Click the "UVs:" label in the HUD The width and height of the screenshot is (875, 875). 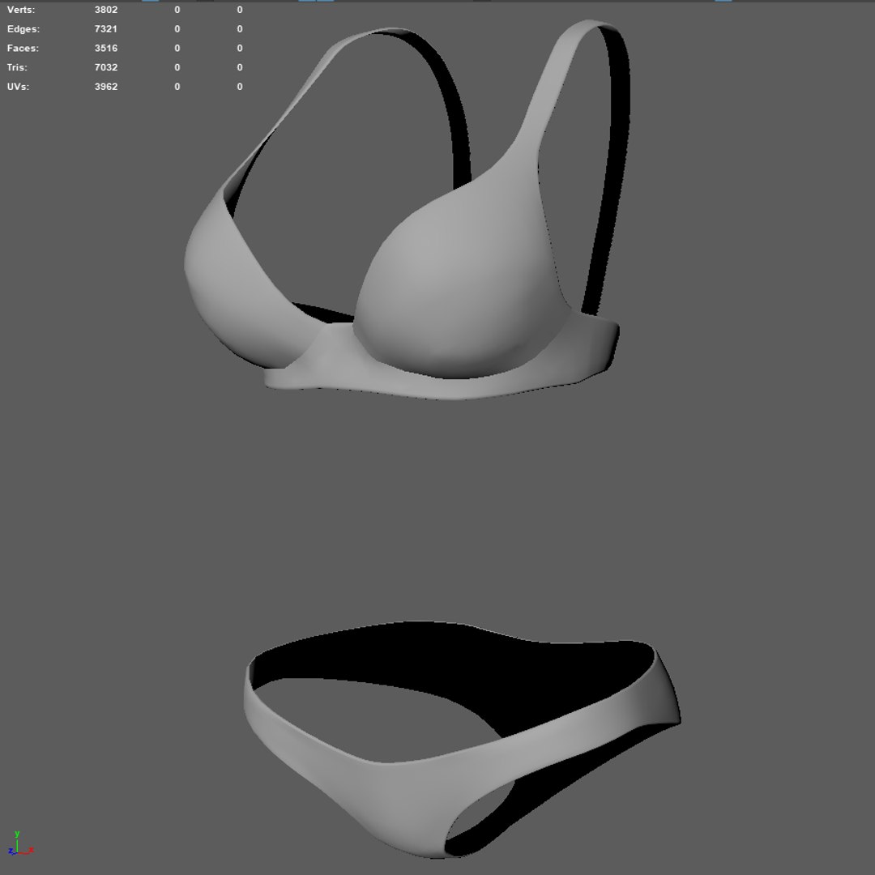tap(18, 87)
